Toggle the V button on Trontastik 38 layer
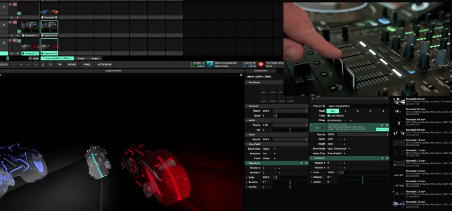This screenshot has height=211, width=452. click(19, 13)
